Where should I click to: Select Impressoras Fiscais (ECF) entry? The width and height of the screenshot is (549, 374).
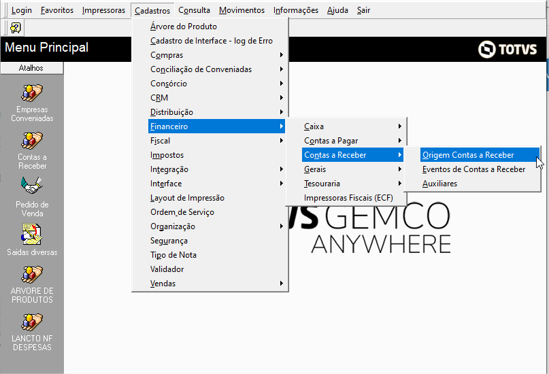(352, 198)
